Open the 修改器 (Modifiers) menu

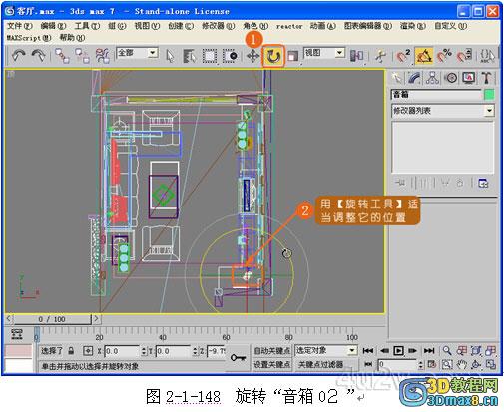point(218,26)
